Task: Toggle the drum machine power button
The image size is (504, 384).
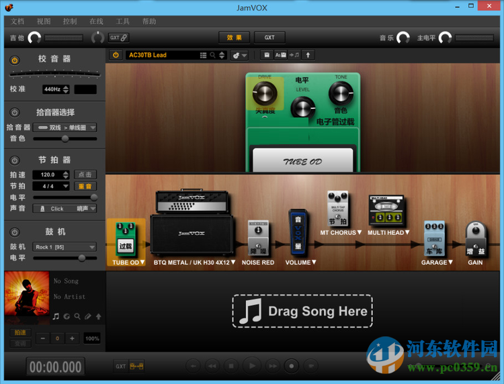Action: [15, 232]
